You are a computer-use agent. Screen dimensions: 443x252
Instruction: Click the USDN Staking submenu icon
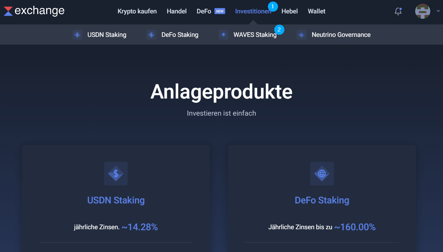pos(77,35)
